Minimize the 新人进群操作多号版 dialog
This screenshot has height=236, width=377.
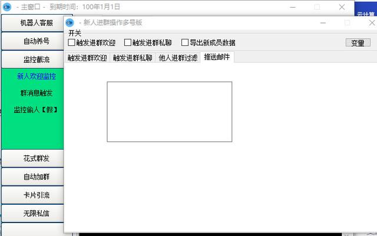pyautogui.click(x=323, y=22)
